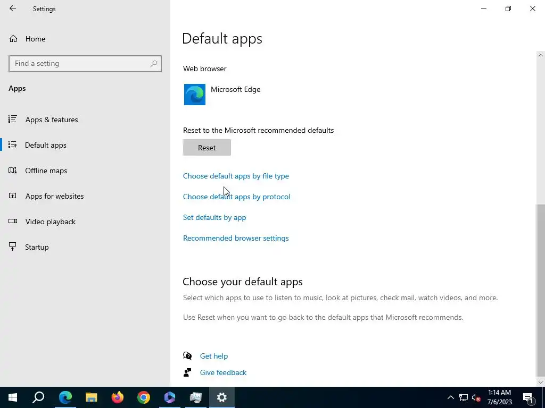Screen dimensions: 545x408
Task: Show hidden system tray icons
Action: coord(450,397)
